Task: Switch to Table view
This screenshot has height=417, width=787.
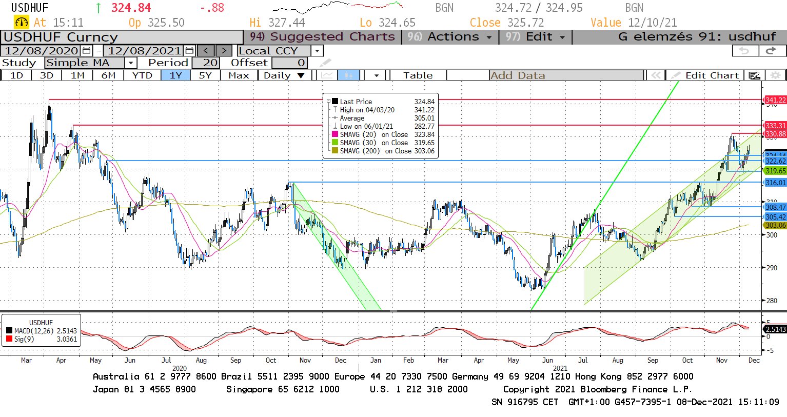Action: point(418,75)
